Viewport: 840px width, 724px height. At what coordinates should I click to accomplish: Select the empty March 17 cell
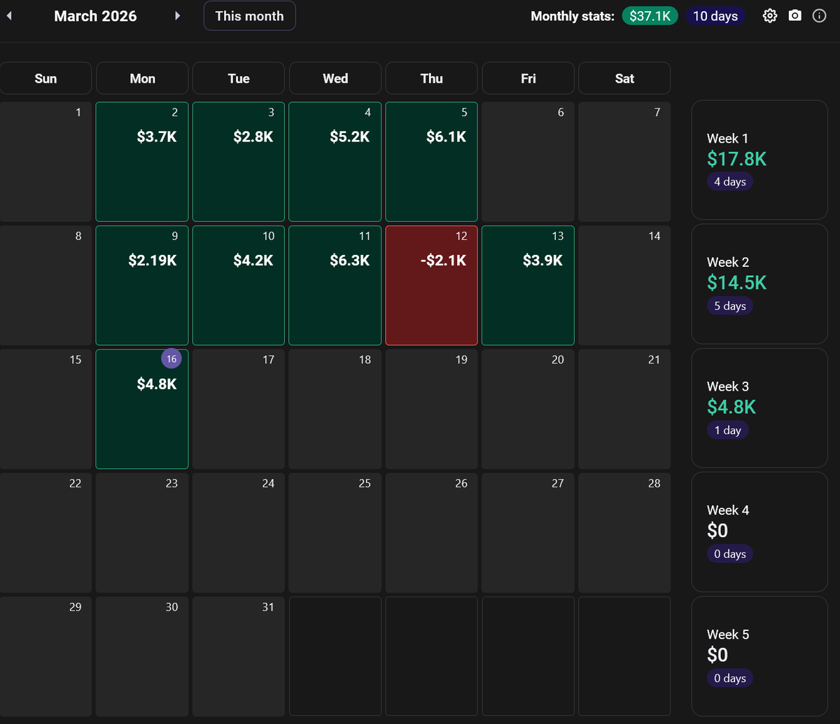tap(239, 409)
